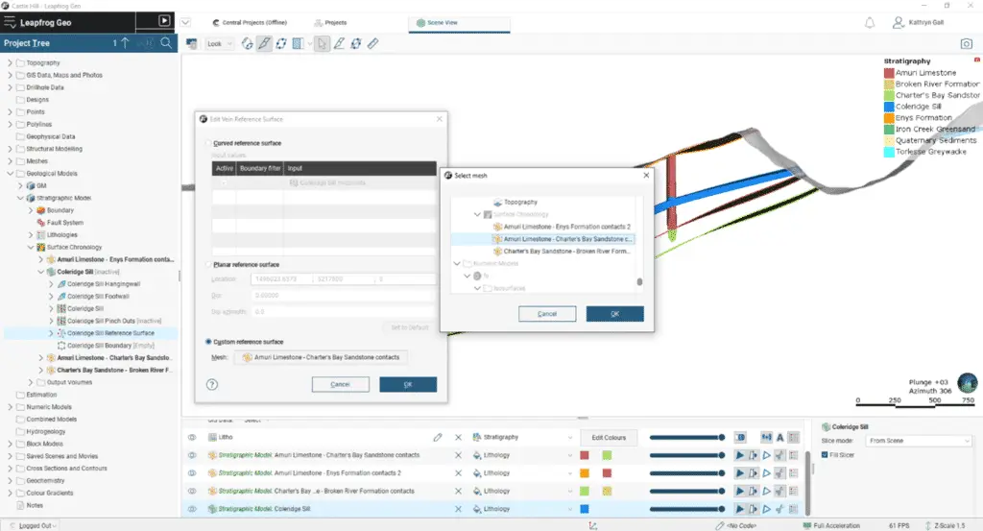This screenshot has width=983, height=531.
Task: Click the camera screenshot icon in scene
Action: pos(966,44)
